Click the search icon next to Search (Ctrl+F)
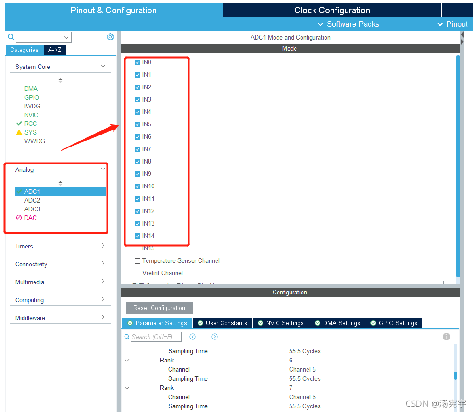 [x=127, y=337]
